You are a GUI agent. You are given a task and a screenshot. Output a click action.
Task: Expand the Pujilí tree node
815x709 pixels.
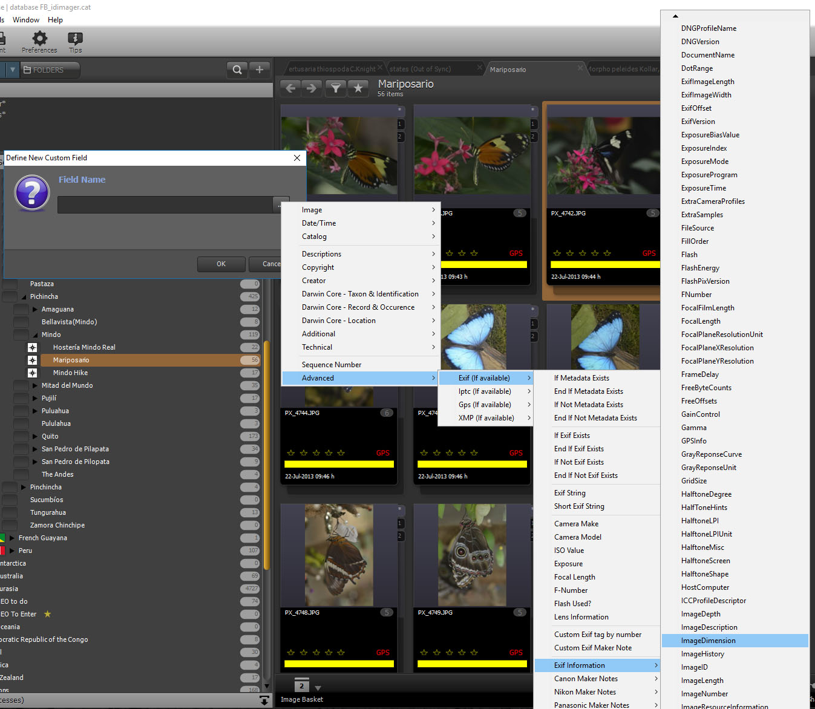(35, 398)
